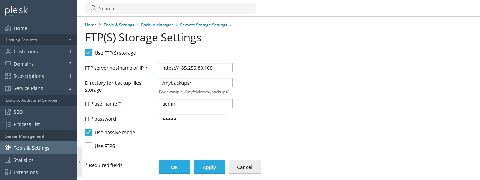Collapse Links to Additional Services section

70,100
